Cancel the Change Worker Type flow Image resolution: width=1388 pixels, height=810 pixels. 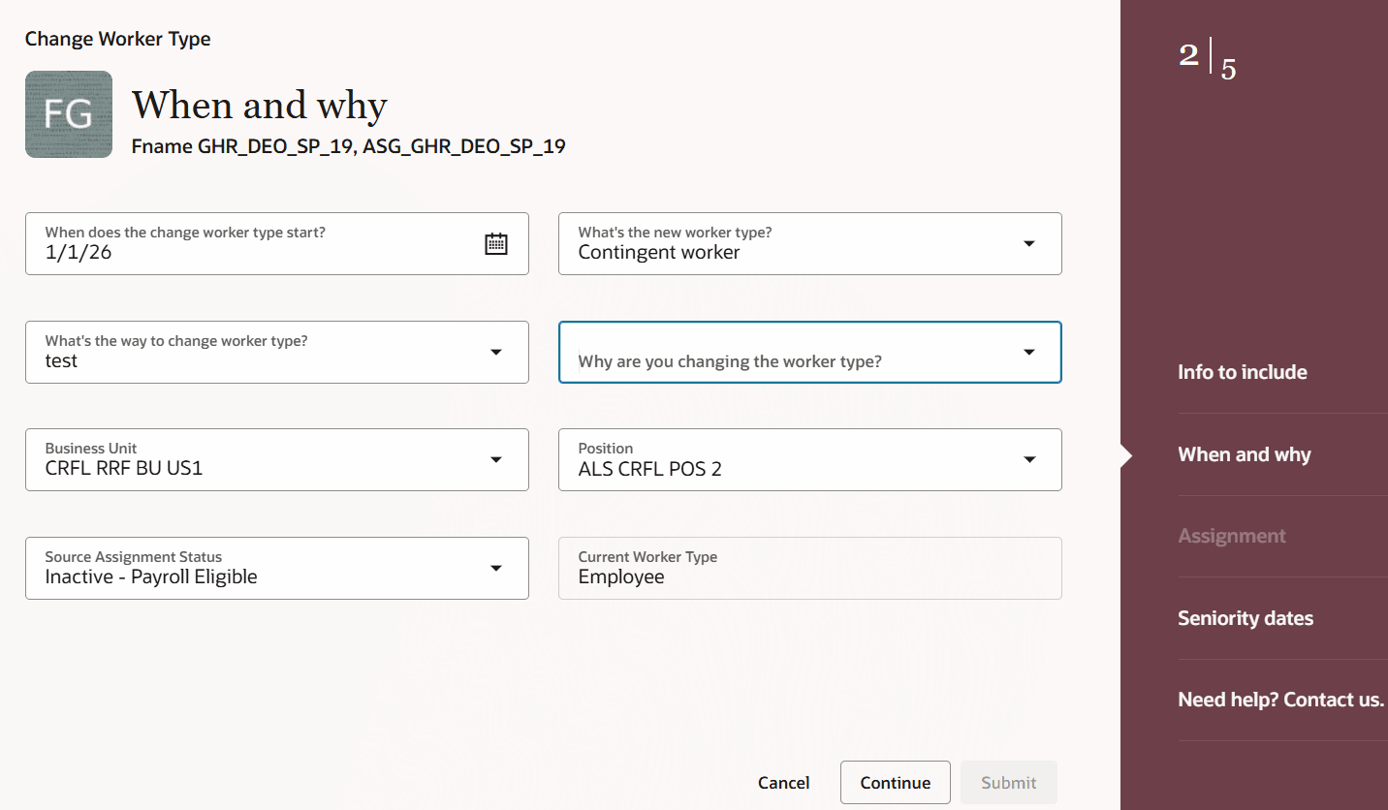(x=783, y=782)
